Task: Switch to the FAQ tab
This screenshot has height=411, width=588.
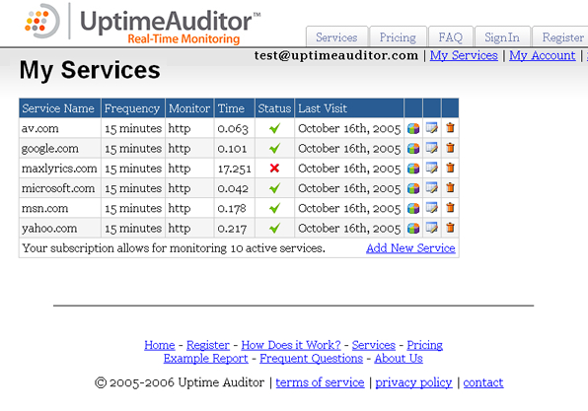Action: [451, 37]
